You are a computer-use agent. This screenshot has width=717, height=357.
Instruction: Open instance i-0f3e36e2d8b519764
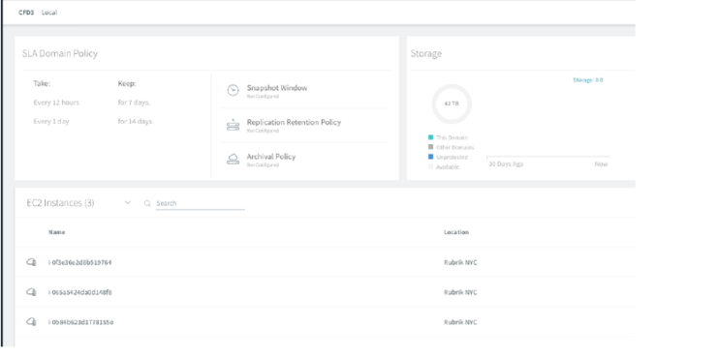pyautogui.click(x=80, y=262)
